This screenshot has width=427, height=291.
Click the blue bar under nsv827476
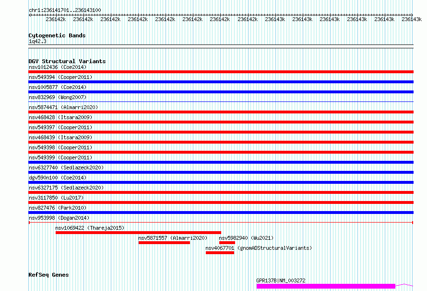(221, 213)
